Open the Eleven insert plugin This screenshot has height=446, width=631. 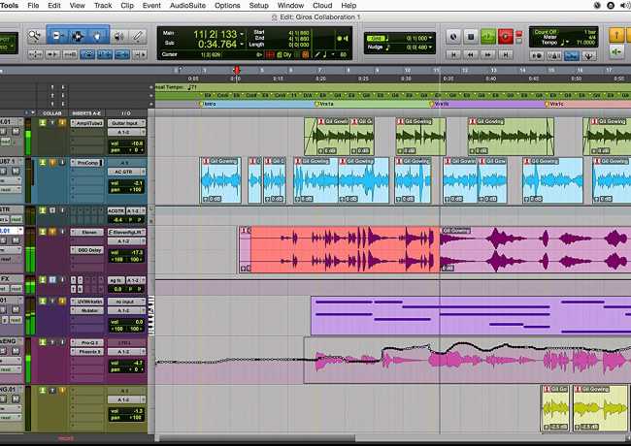pyautogui.click(x=89, y=232)
